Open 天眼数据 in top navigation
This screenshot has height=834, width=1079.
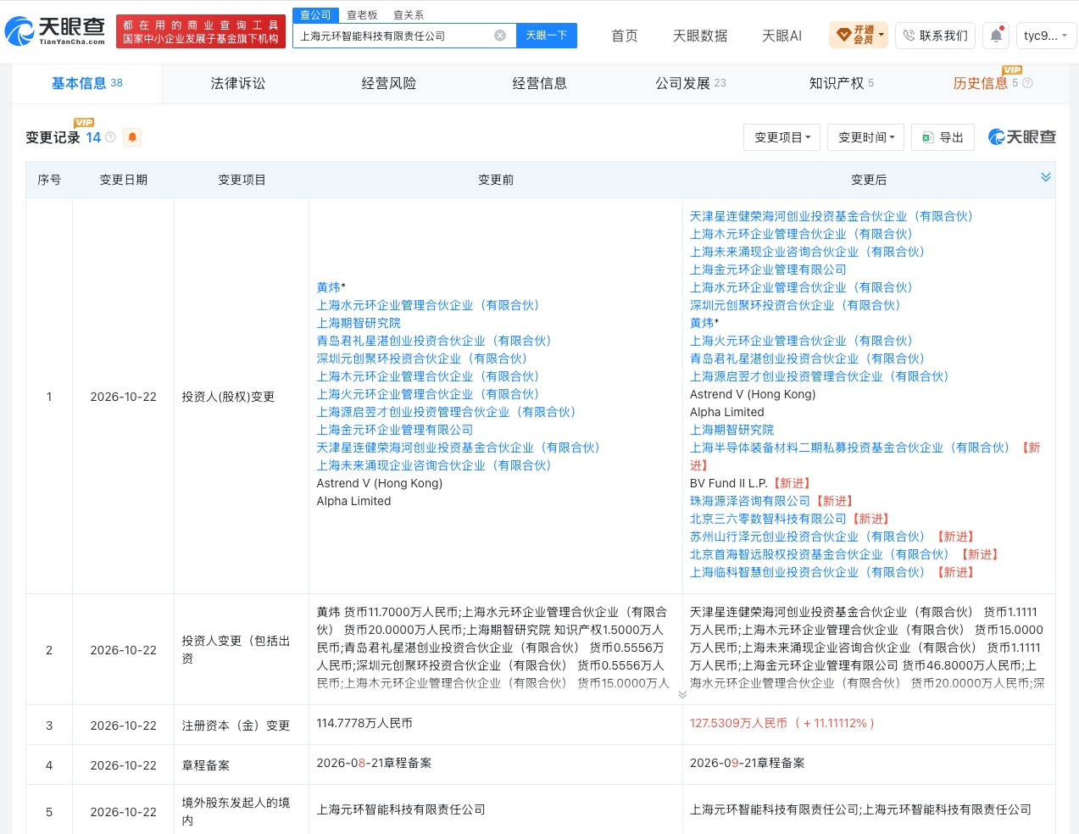pos(700,36)
